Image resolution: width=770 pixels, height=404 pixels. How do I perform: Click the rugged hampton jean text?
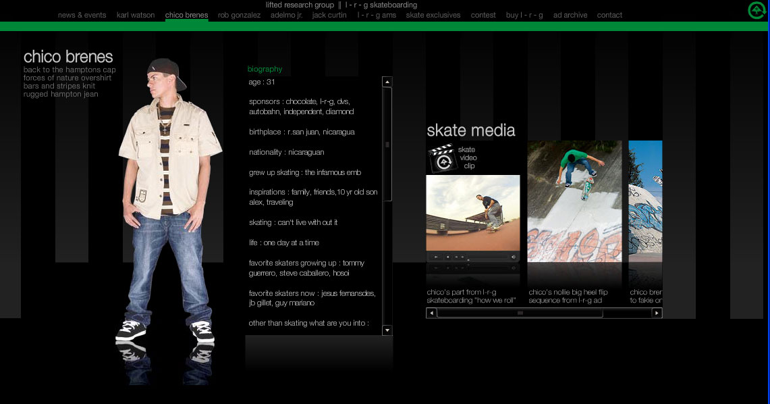(x=61, y=94)
